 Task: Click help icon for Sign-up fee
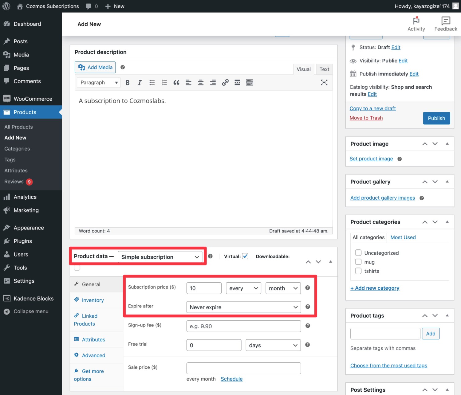308,326
